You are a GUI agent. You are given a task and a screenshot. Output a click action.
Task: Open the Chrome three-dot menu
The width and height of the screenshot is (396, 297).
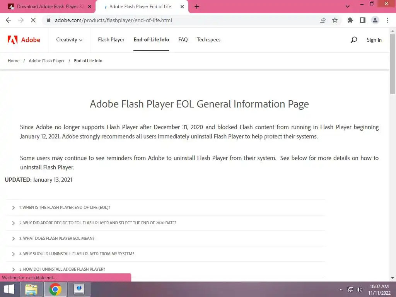pyautogui.click(x=387, y=20)
